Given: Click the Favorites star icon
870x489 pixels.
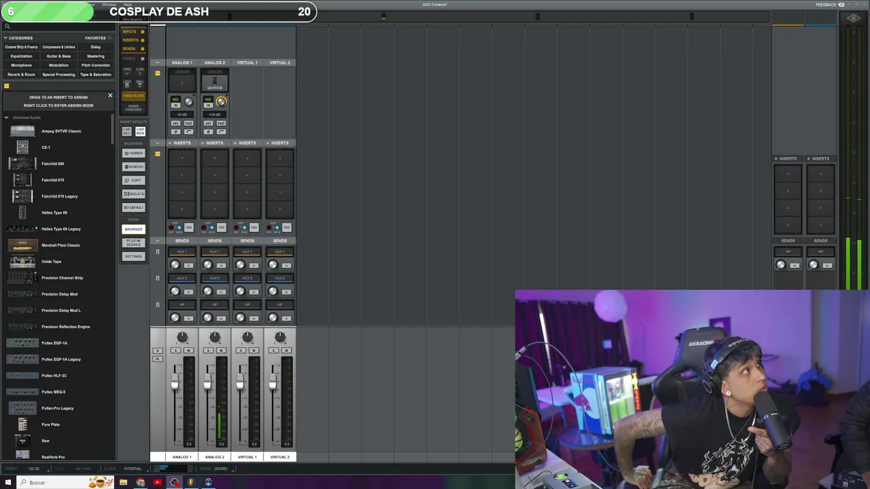Looking at the screenshot, I should pyautogui.click(x=109, y=38).
